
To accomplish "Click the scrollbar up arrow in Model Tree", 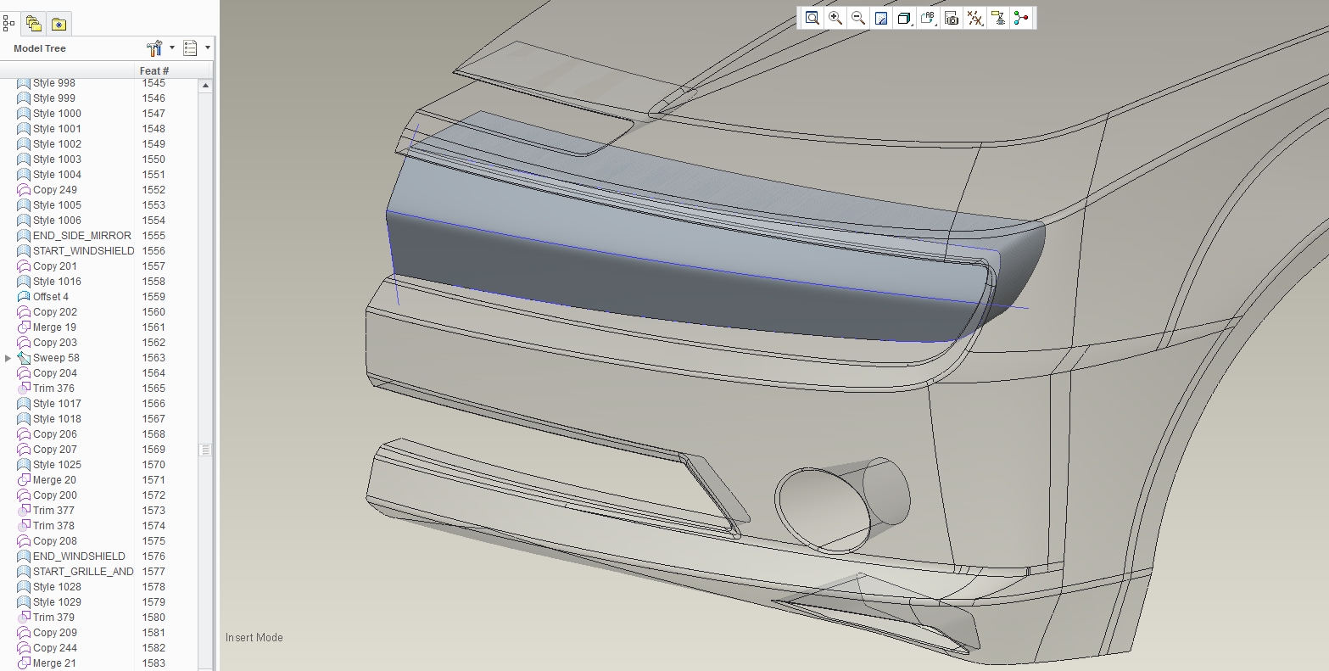I will [x=205, y=86].
